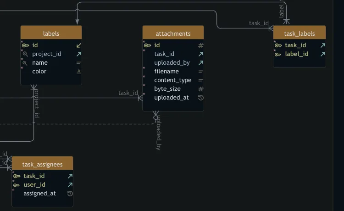Image resolution: width=344 pixels, height=211 pixels.
Task: Click the key icon beside task_assignees task_id
Action: tap(17, 176)
